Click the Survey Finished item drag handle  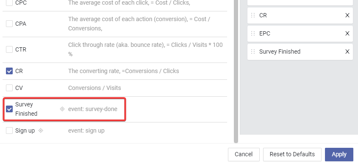point(253,52)
